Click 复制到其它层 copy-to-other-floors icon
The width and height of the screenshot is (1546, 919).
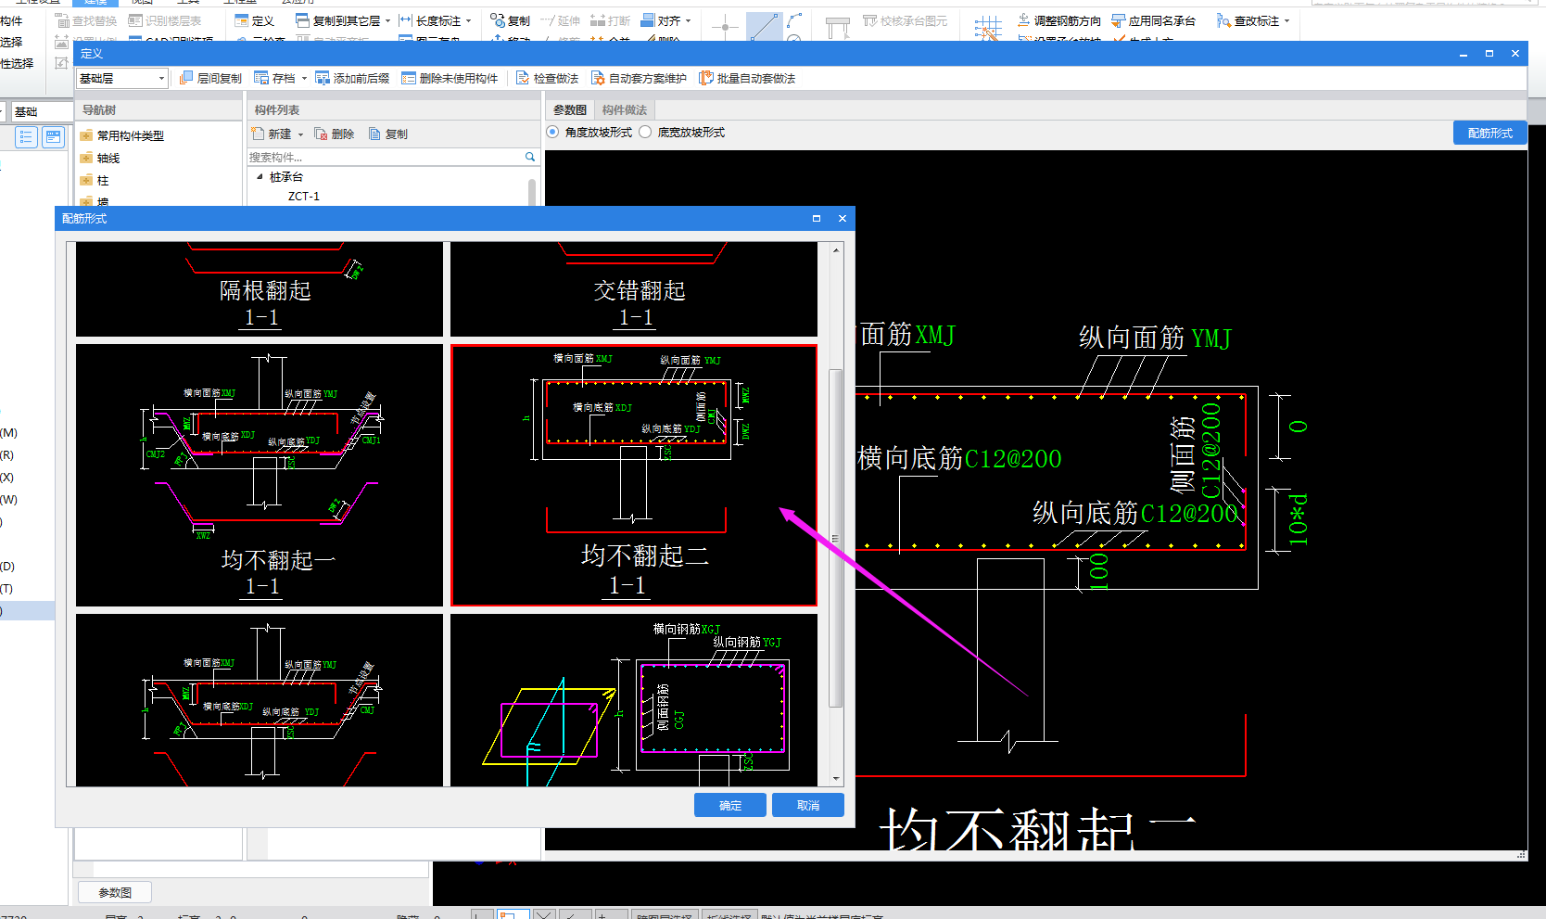click(x=302, y=20)
